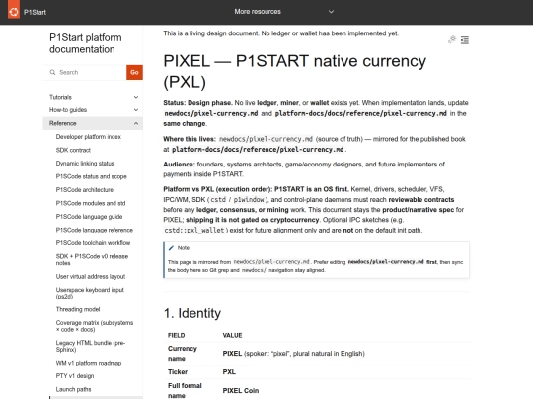The image size is (533, 399).
Task: Click the PIXEL native currency page heading
Action: (x=294, y=71)
